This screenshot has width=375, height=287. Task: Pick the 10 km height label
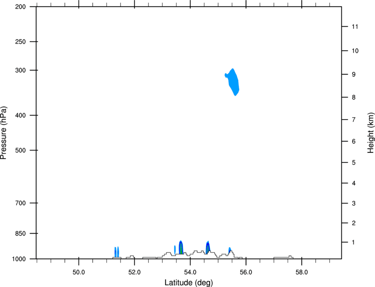tap(355, 51)
